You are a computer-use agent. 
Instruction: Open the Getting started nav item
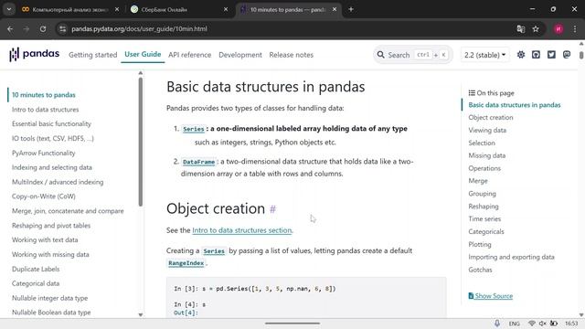tap(93, 55)
